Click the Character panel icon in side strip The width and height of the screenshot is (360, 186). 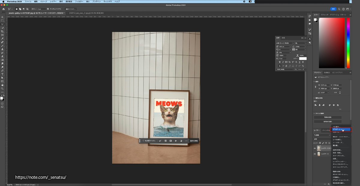tap(310, 39)
